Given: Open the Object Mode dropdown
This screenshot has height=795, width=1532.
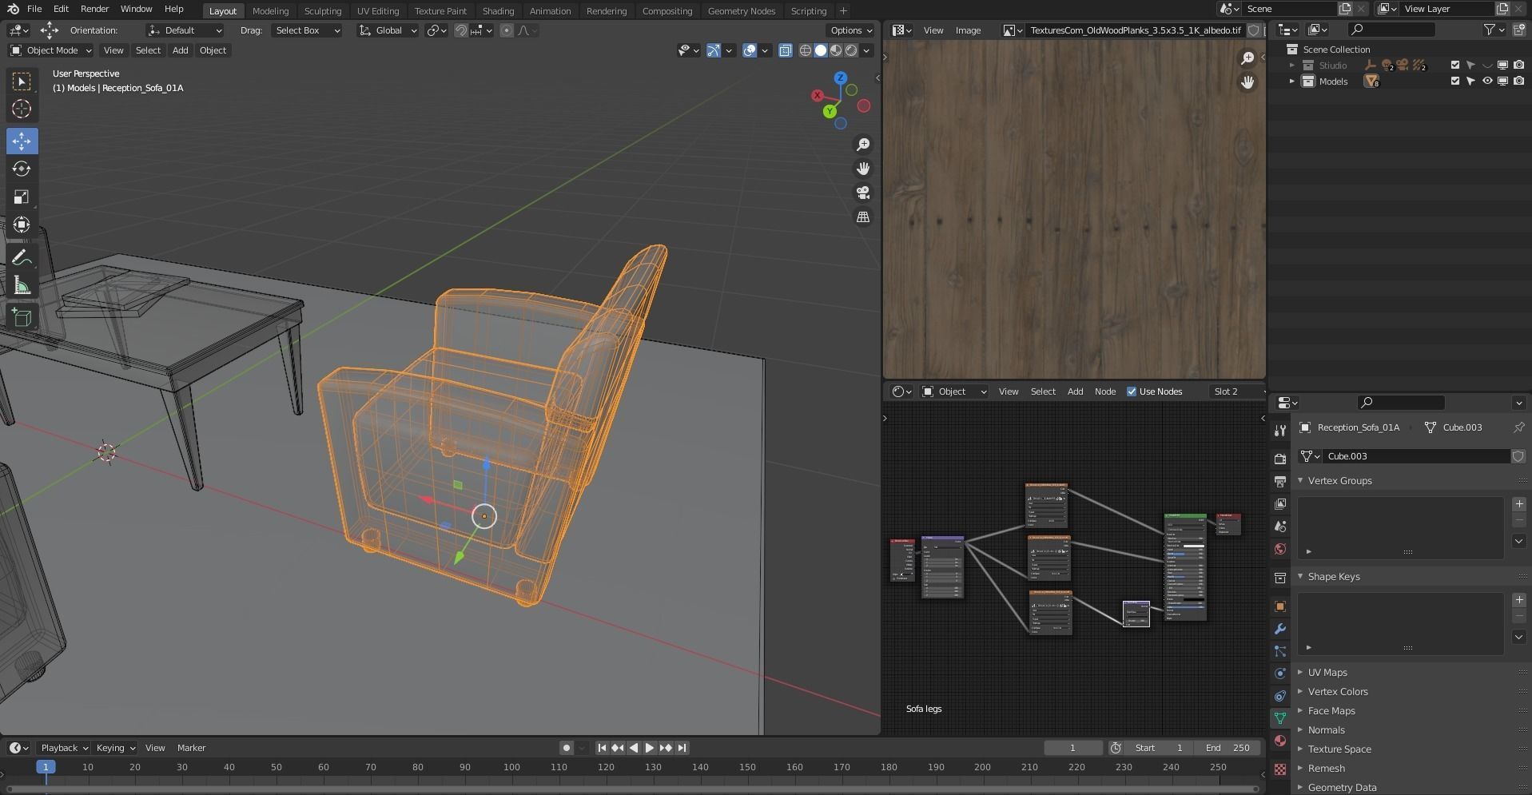Looking at the screenshot, I should pos(51,50).
